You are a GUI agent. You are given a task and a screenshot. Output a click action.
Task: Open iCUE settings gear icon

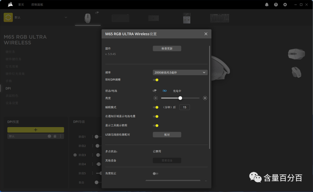coord(285,5)
